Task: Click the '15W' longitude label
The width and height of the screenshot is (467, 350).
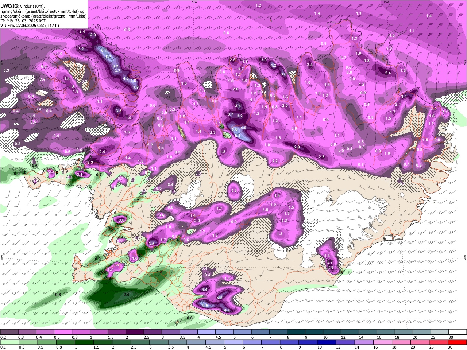Action: (386, 2)
